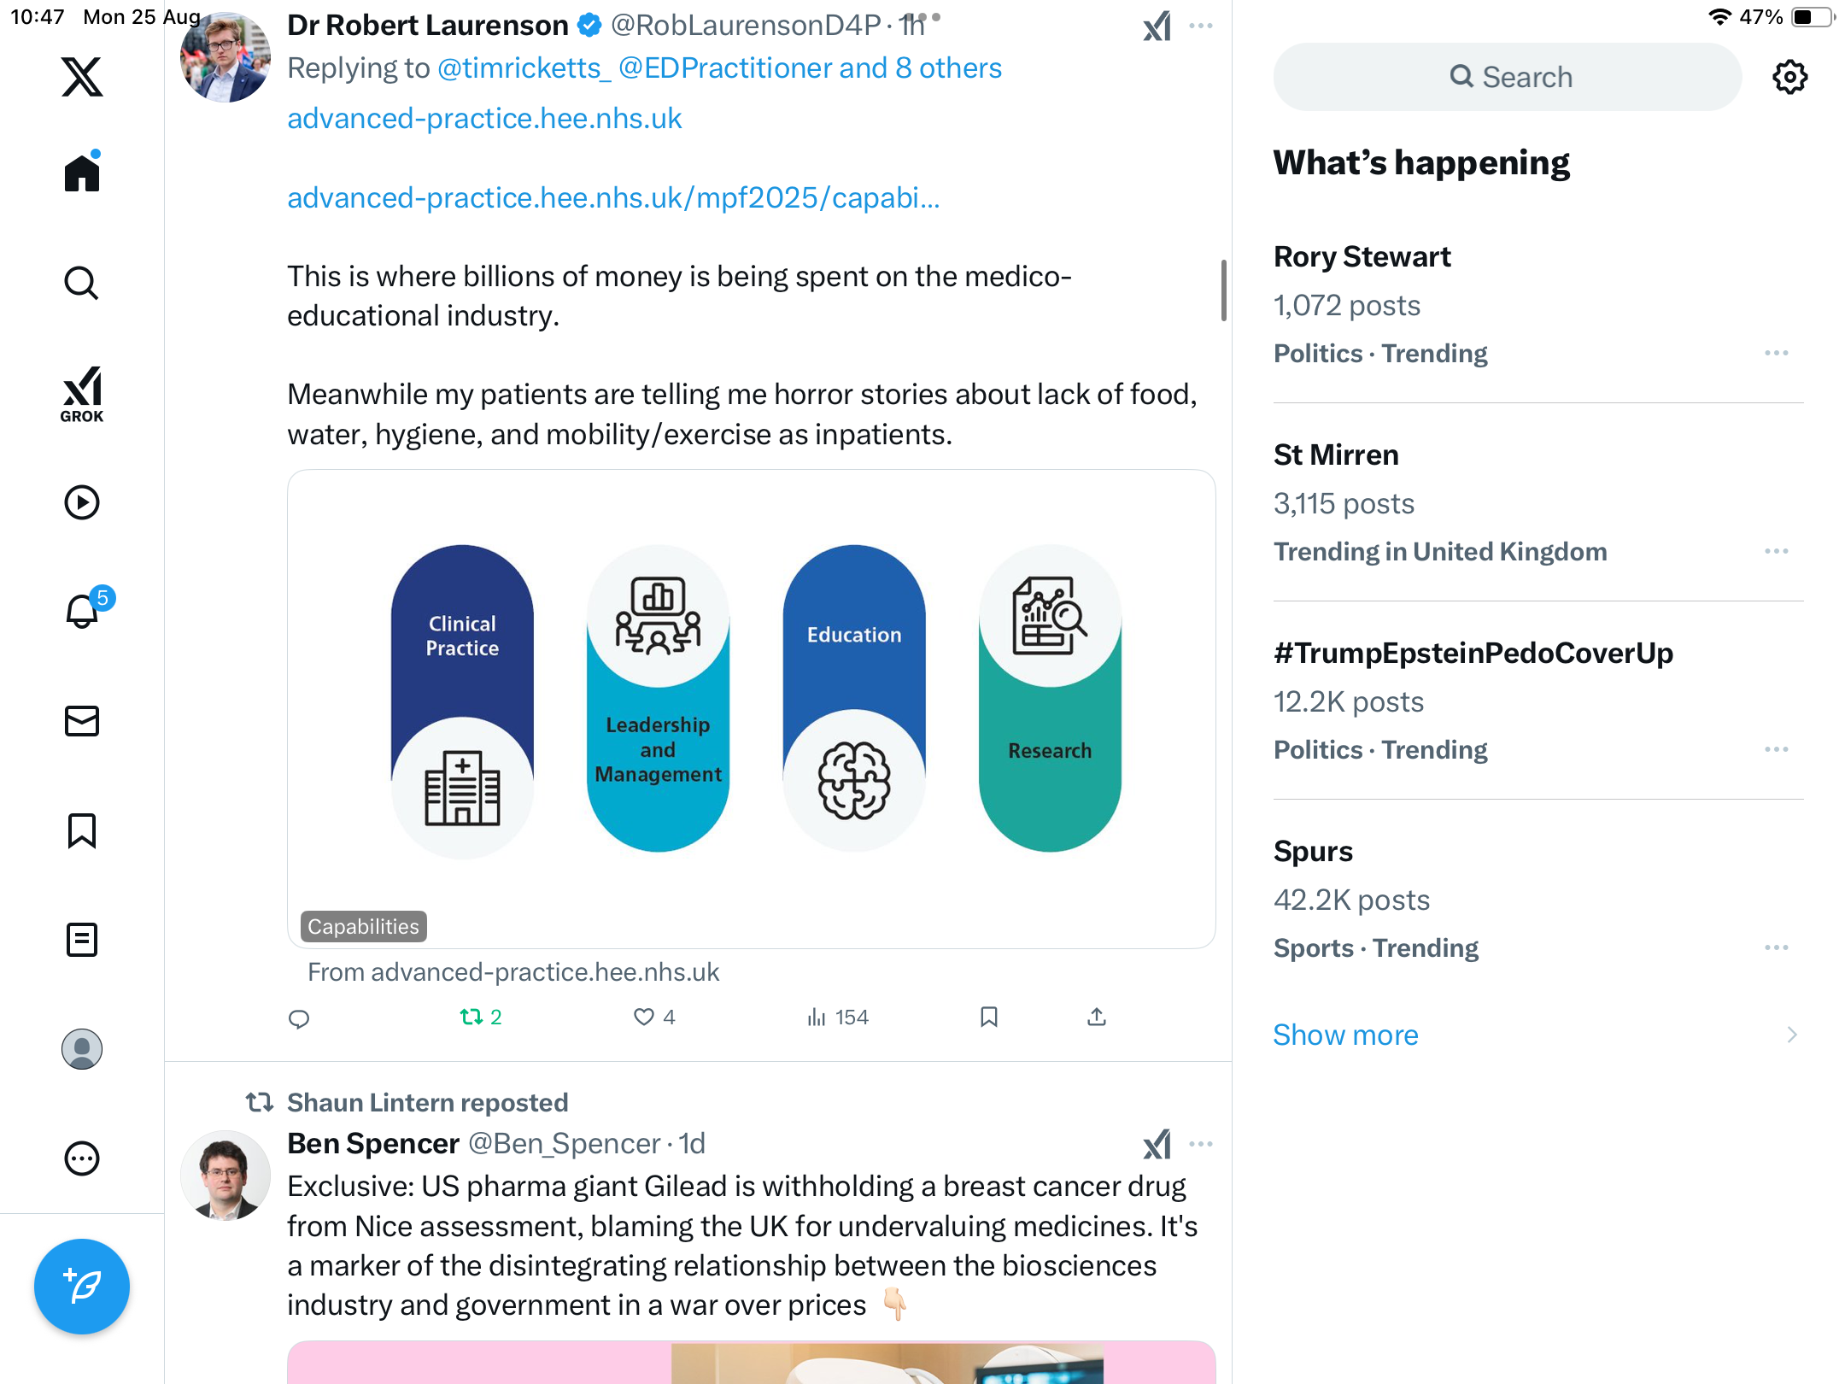The height and width of the screenshot is (1384, 1845).
Task: Open the notifications bell
Action: [x=82, y=611]
